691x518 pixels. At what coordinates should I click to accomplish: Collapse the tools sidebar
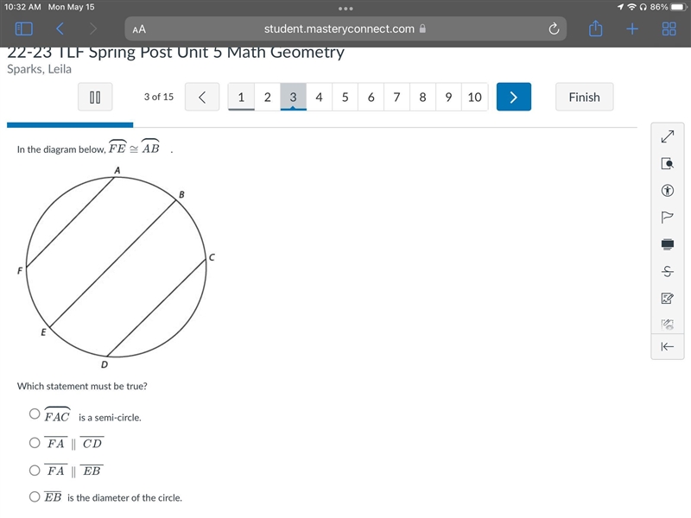point(668,347)
